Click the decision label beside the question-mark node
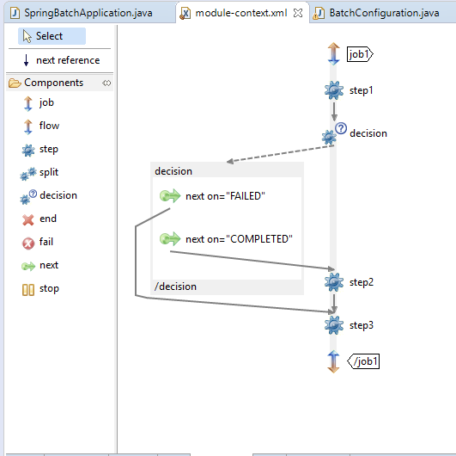Viewport: 456px width, 456px height. tap(368, 133)
